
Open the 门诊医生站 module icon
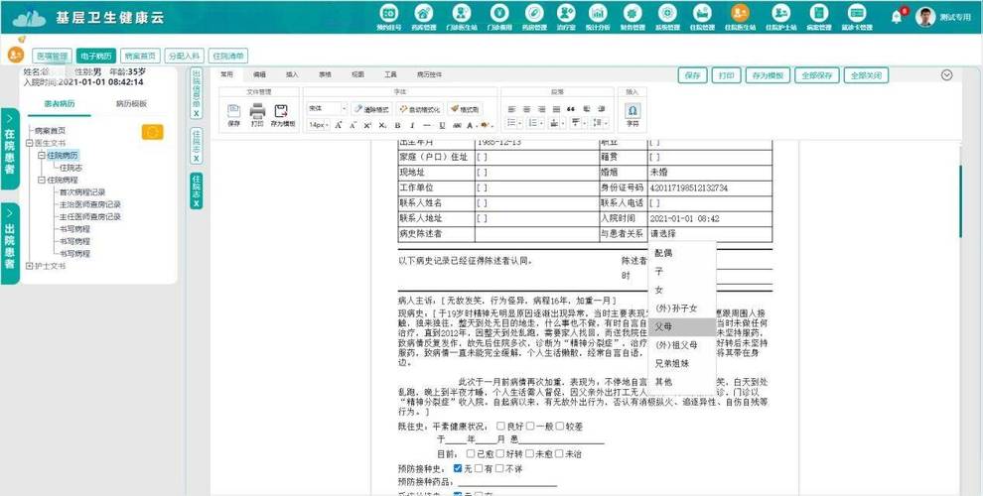[462, 13]
